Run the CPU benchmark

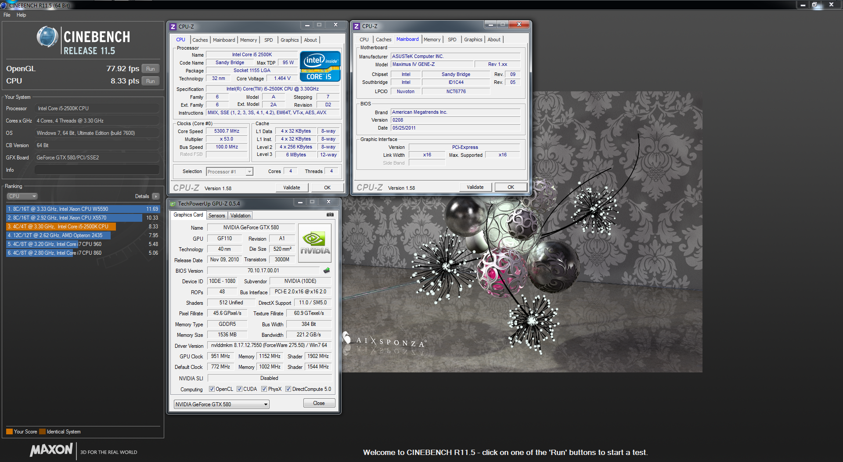[x=151, y=81]
